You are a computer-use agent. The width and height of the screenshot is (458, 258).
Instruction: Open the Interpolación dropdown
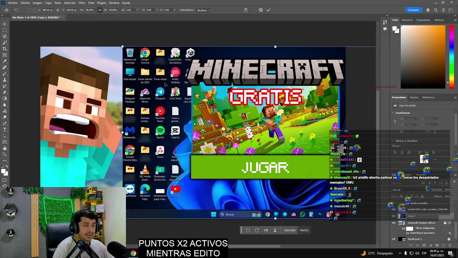click(203, 10)
